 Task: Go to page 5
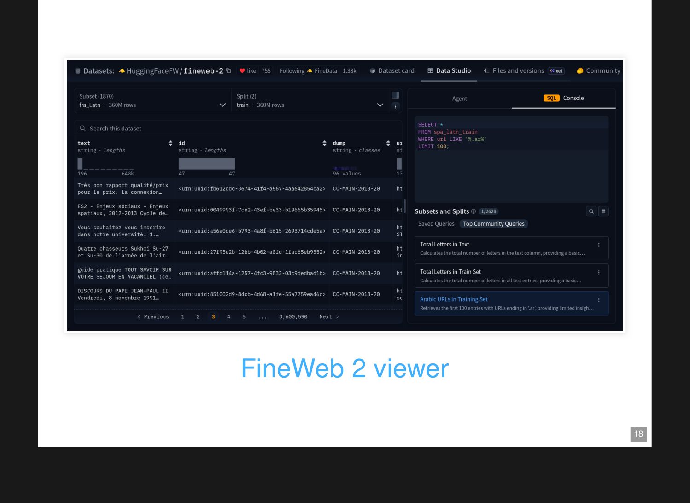pos(244,317)
